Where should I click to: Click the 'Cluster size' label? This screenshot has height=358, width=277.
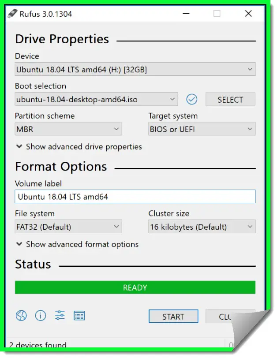point(169,213)
